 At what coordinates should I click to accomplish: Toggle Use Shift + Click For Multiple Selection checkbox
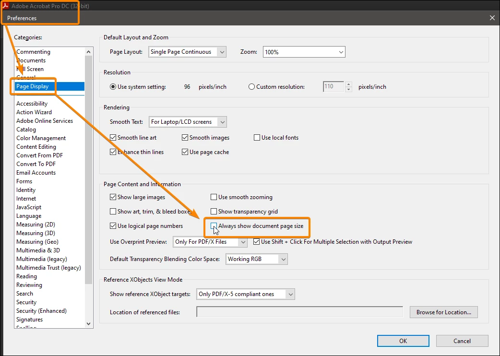(256, 242)
